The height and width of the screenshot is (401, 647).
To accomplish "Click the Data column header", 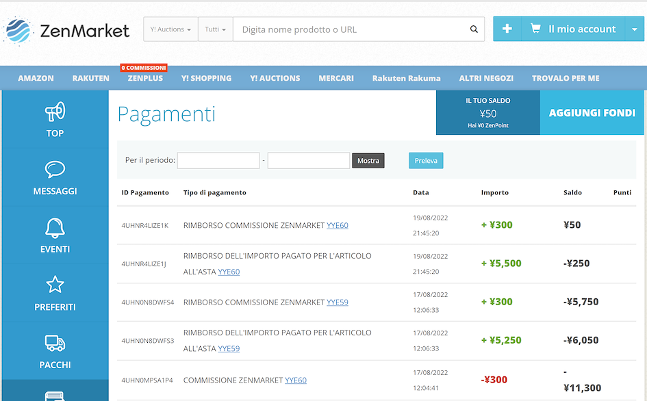I will pos(421,193).
